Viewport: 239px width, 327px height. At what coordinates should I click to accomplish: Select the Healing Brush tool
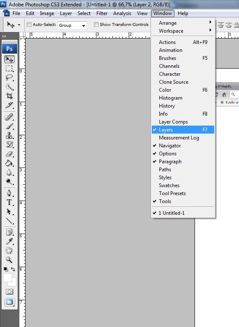pyautogui.click(x=9, y=117)
